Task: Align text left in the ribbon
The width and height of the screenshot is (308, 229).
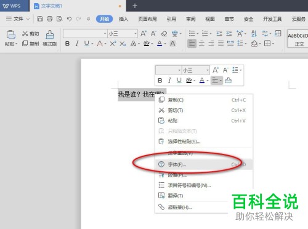Action: [192, 44]
